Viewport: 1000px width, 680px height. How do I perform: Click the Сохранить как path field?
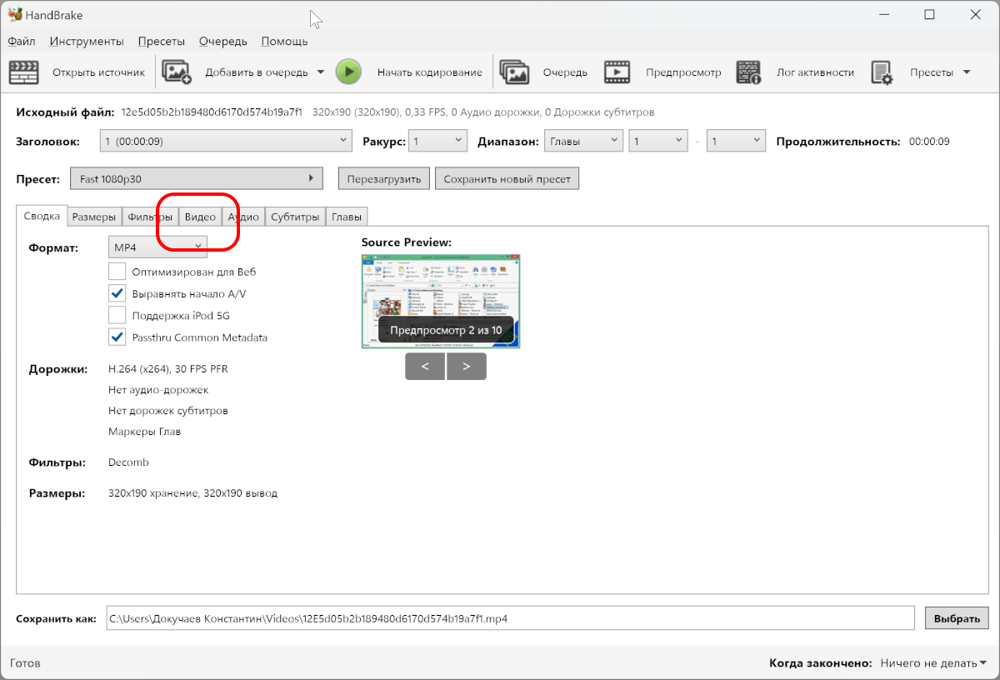(510, 618)
